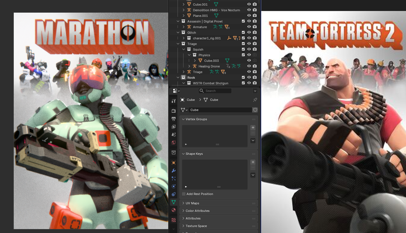Click the armature icon beside Demolition HMG
The image size is (406, 233).
click(x=189, y=10)
